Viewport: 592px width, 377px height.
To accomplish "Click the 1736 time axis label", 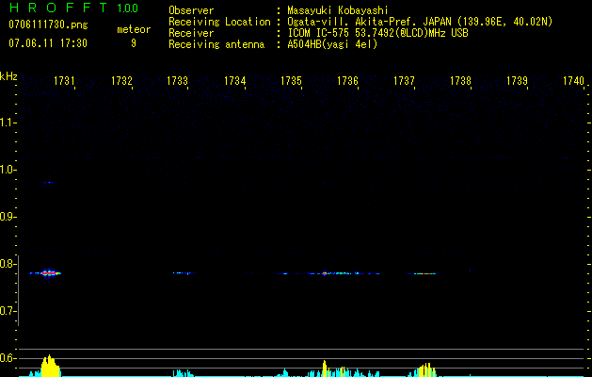I will (x=347, y=81).
